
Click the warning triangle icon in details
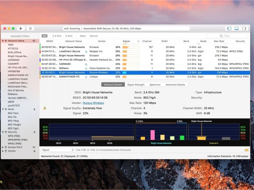click(44, 108)
